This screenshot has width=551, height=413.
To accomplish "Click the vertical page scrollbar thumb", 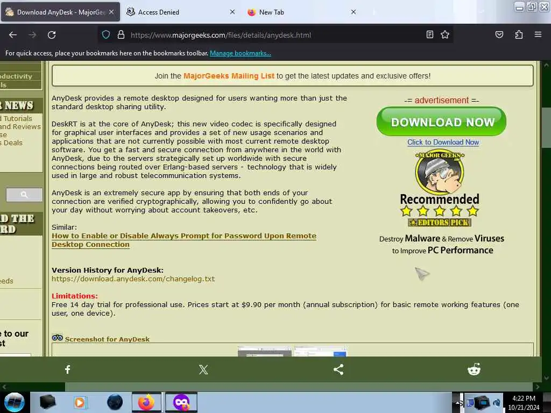I will coord(546,128).
